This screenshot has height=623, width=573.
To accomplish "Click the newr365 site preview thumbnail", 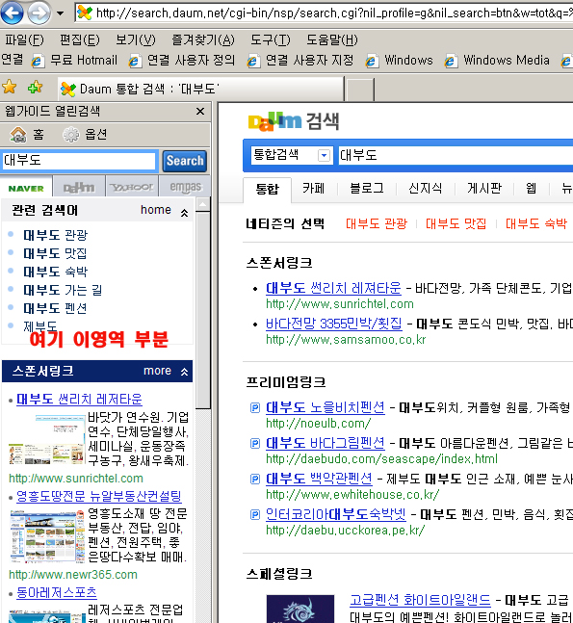I will tap(47, 537).
